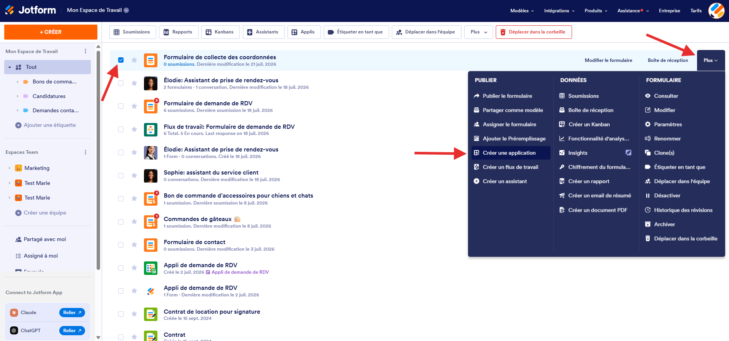Star the Bon de commande d'accessoires form
The image size is (729, 341).
point(134,198)
